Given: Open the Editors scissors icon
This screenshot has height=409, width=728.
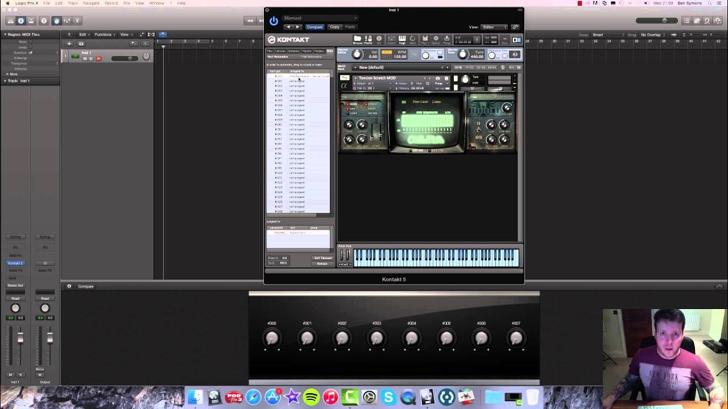Looking at the screenshot, I should click(77, 21).
